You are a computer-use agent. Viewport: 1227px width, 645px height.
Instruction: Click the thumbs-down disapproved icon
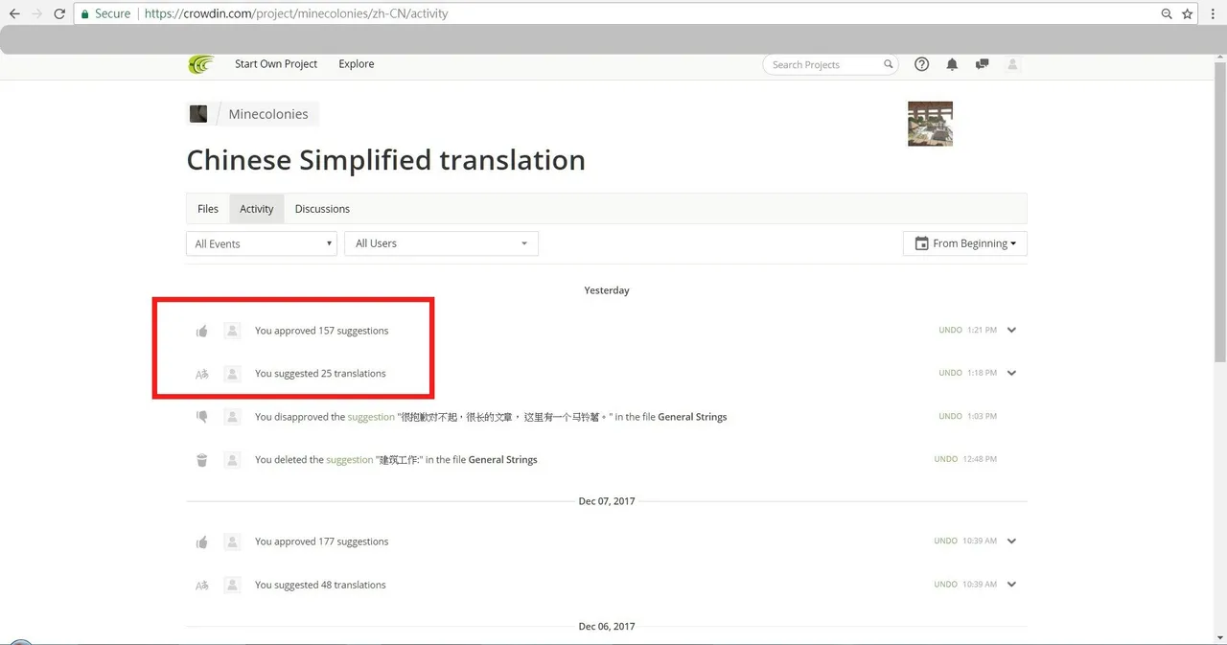pos(202,417)
